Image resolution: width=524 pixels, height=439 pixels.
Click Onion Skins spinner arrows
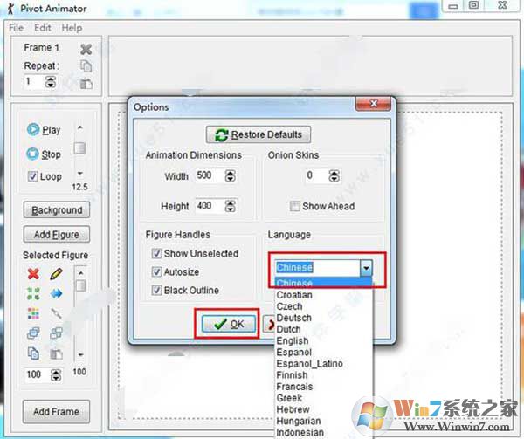click(x=334, y=175)
